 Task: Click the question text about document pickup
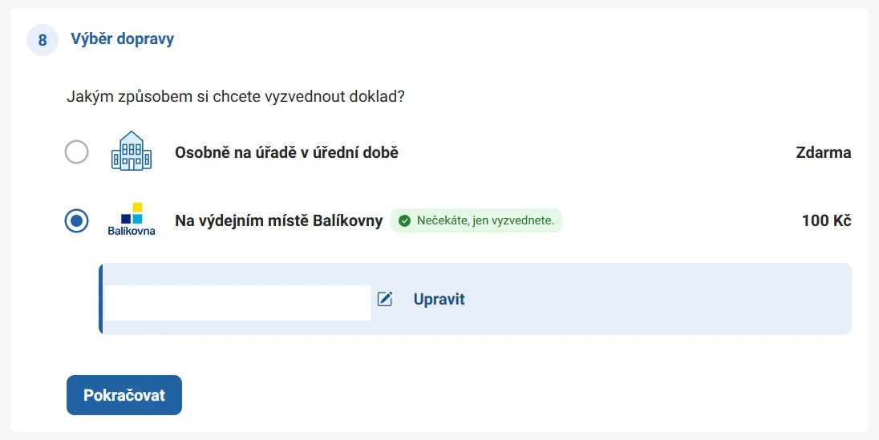pyautogui.click(x=236, y=97)
